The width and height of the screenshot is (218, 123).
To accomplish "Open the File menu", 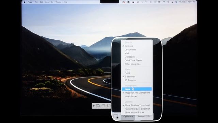I will [36, 2].
